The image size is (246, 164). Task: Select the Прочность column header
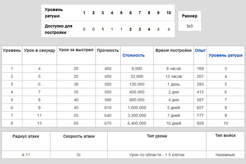[108, 50]
